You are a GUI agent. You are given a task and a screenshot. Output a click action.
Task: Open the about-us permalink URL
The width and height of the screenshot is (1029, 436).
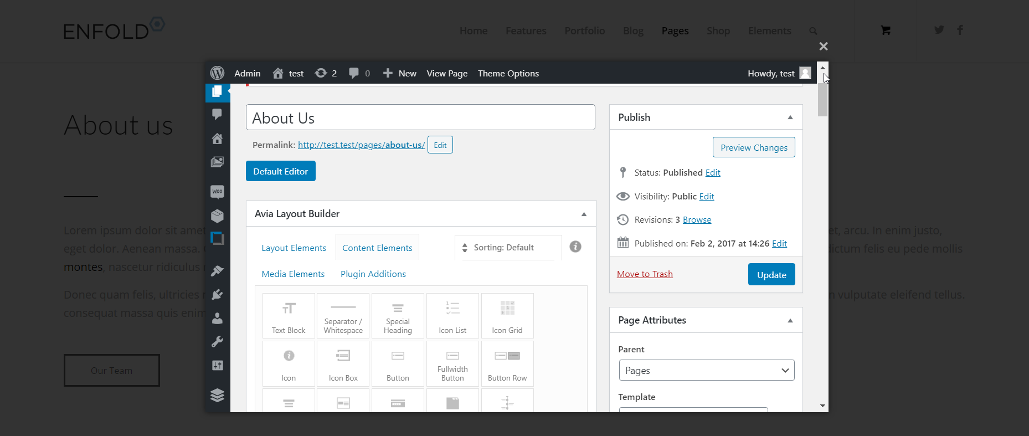(362, 145)
